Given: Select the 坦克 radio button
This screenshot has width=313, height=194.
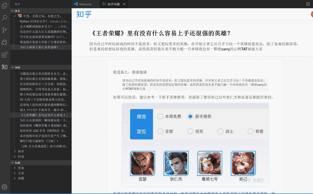Looking at the screenshot, I should click(x=190, y=131).
